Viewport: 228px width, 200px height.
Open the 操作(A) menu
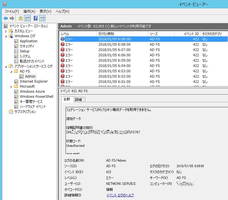(29, 11)
